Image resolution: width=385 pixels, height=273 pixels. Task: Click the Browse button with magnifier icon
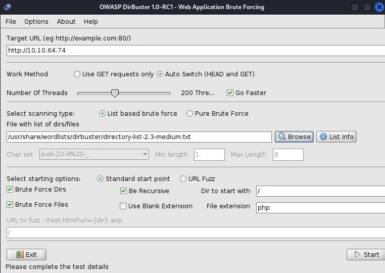[x=294, y=136]
